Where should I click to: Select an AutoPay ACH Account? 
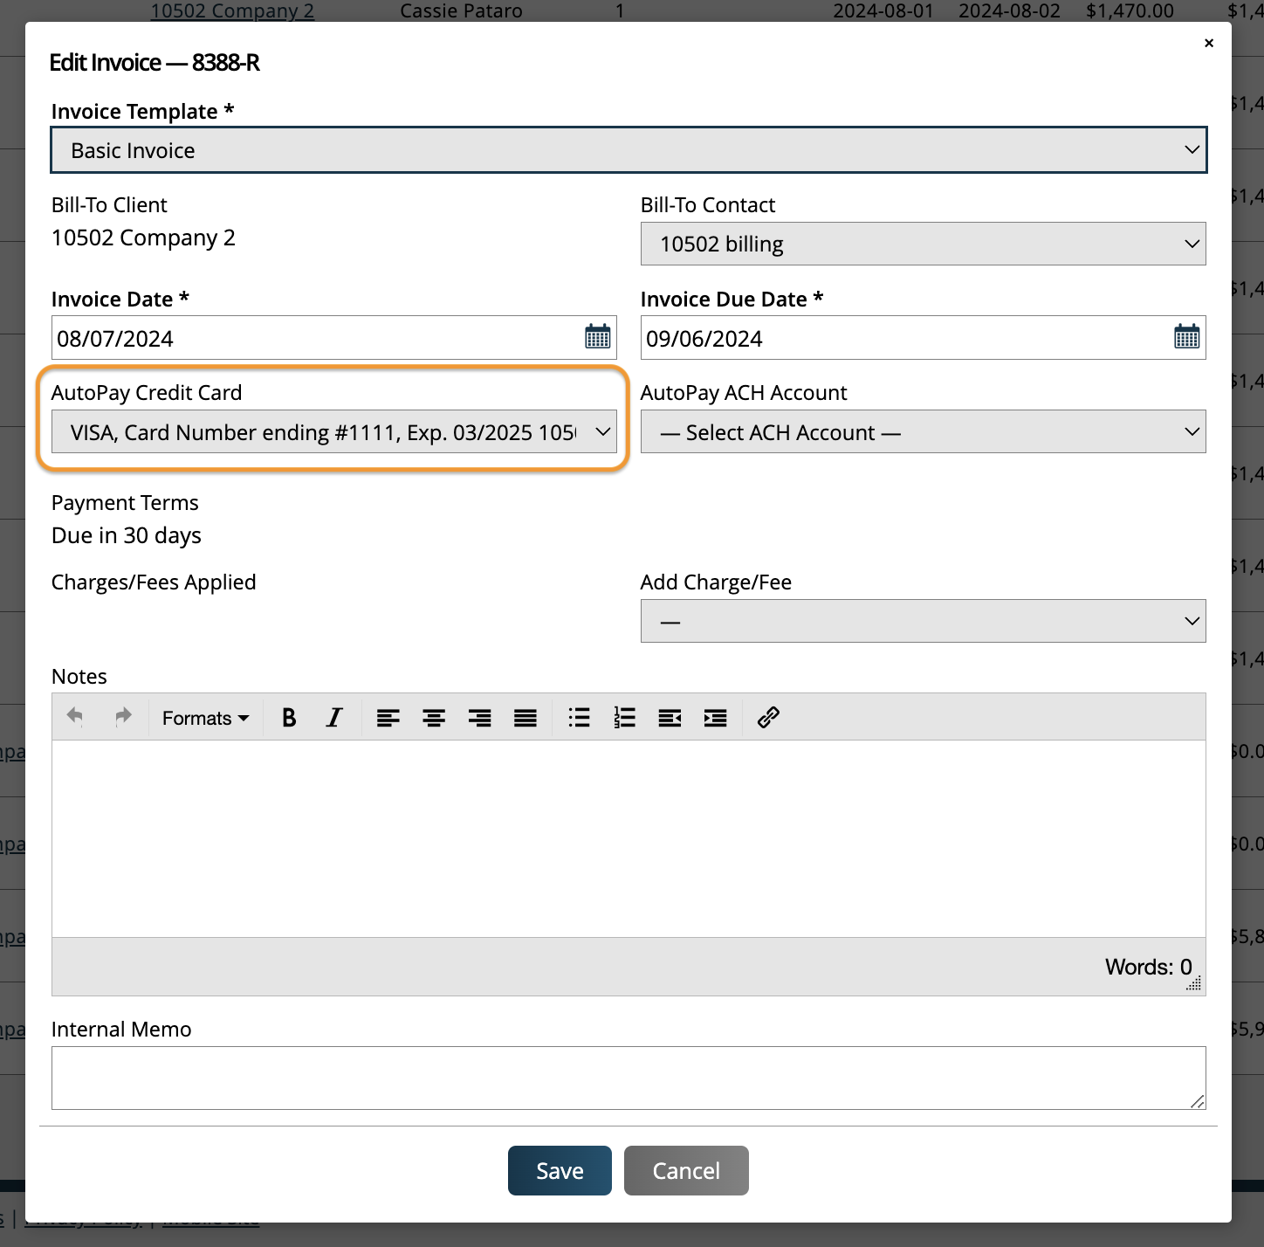pos(923,432)
